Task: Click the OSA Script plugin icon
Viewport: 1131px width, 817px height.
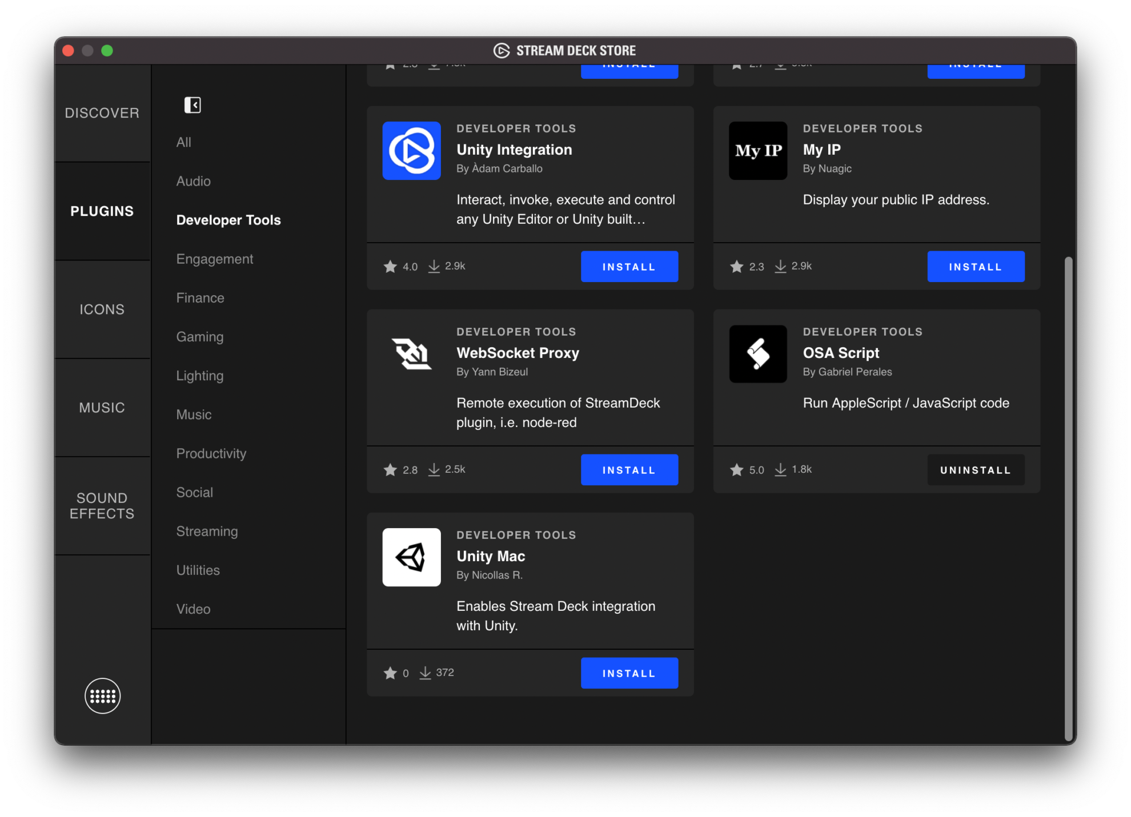Action: (758, 354)
